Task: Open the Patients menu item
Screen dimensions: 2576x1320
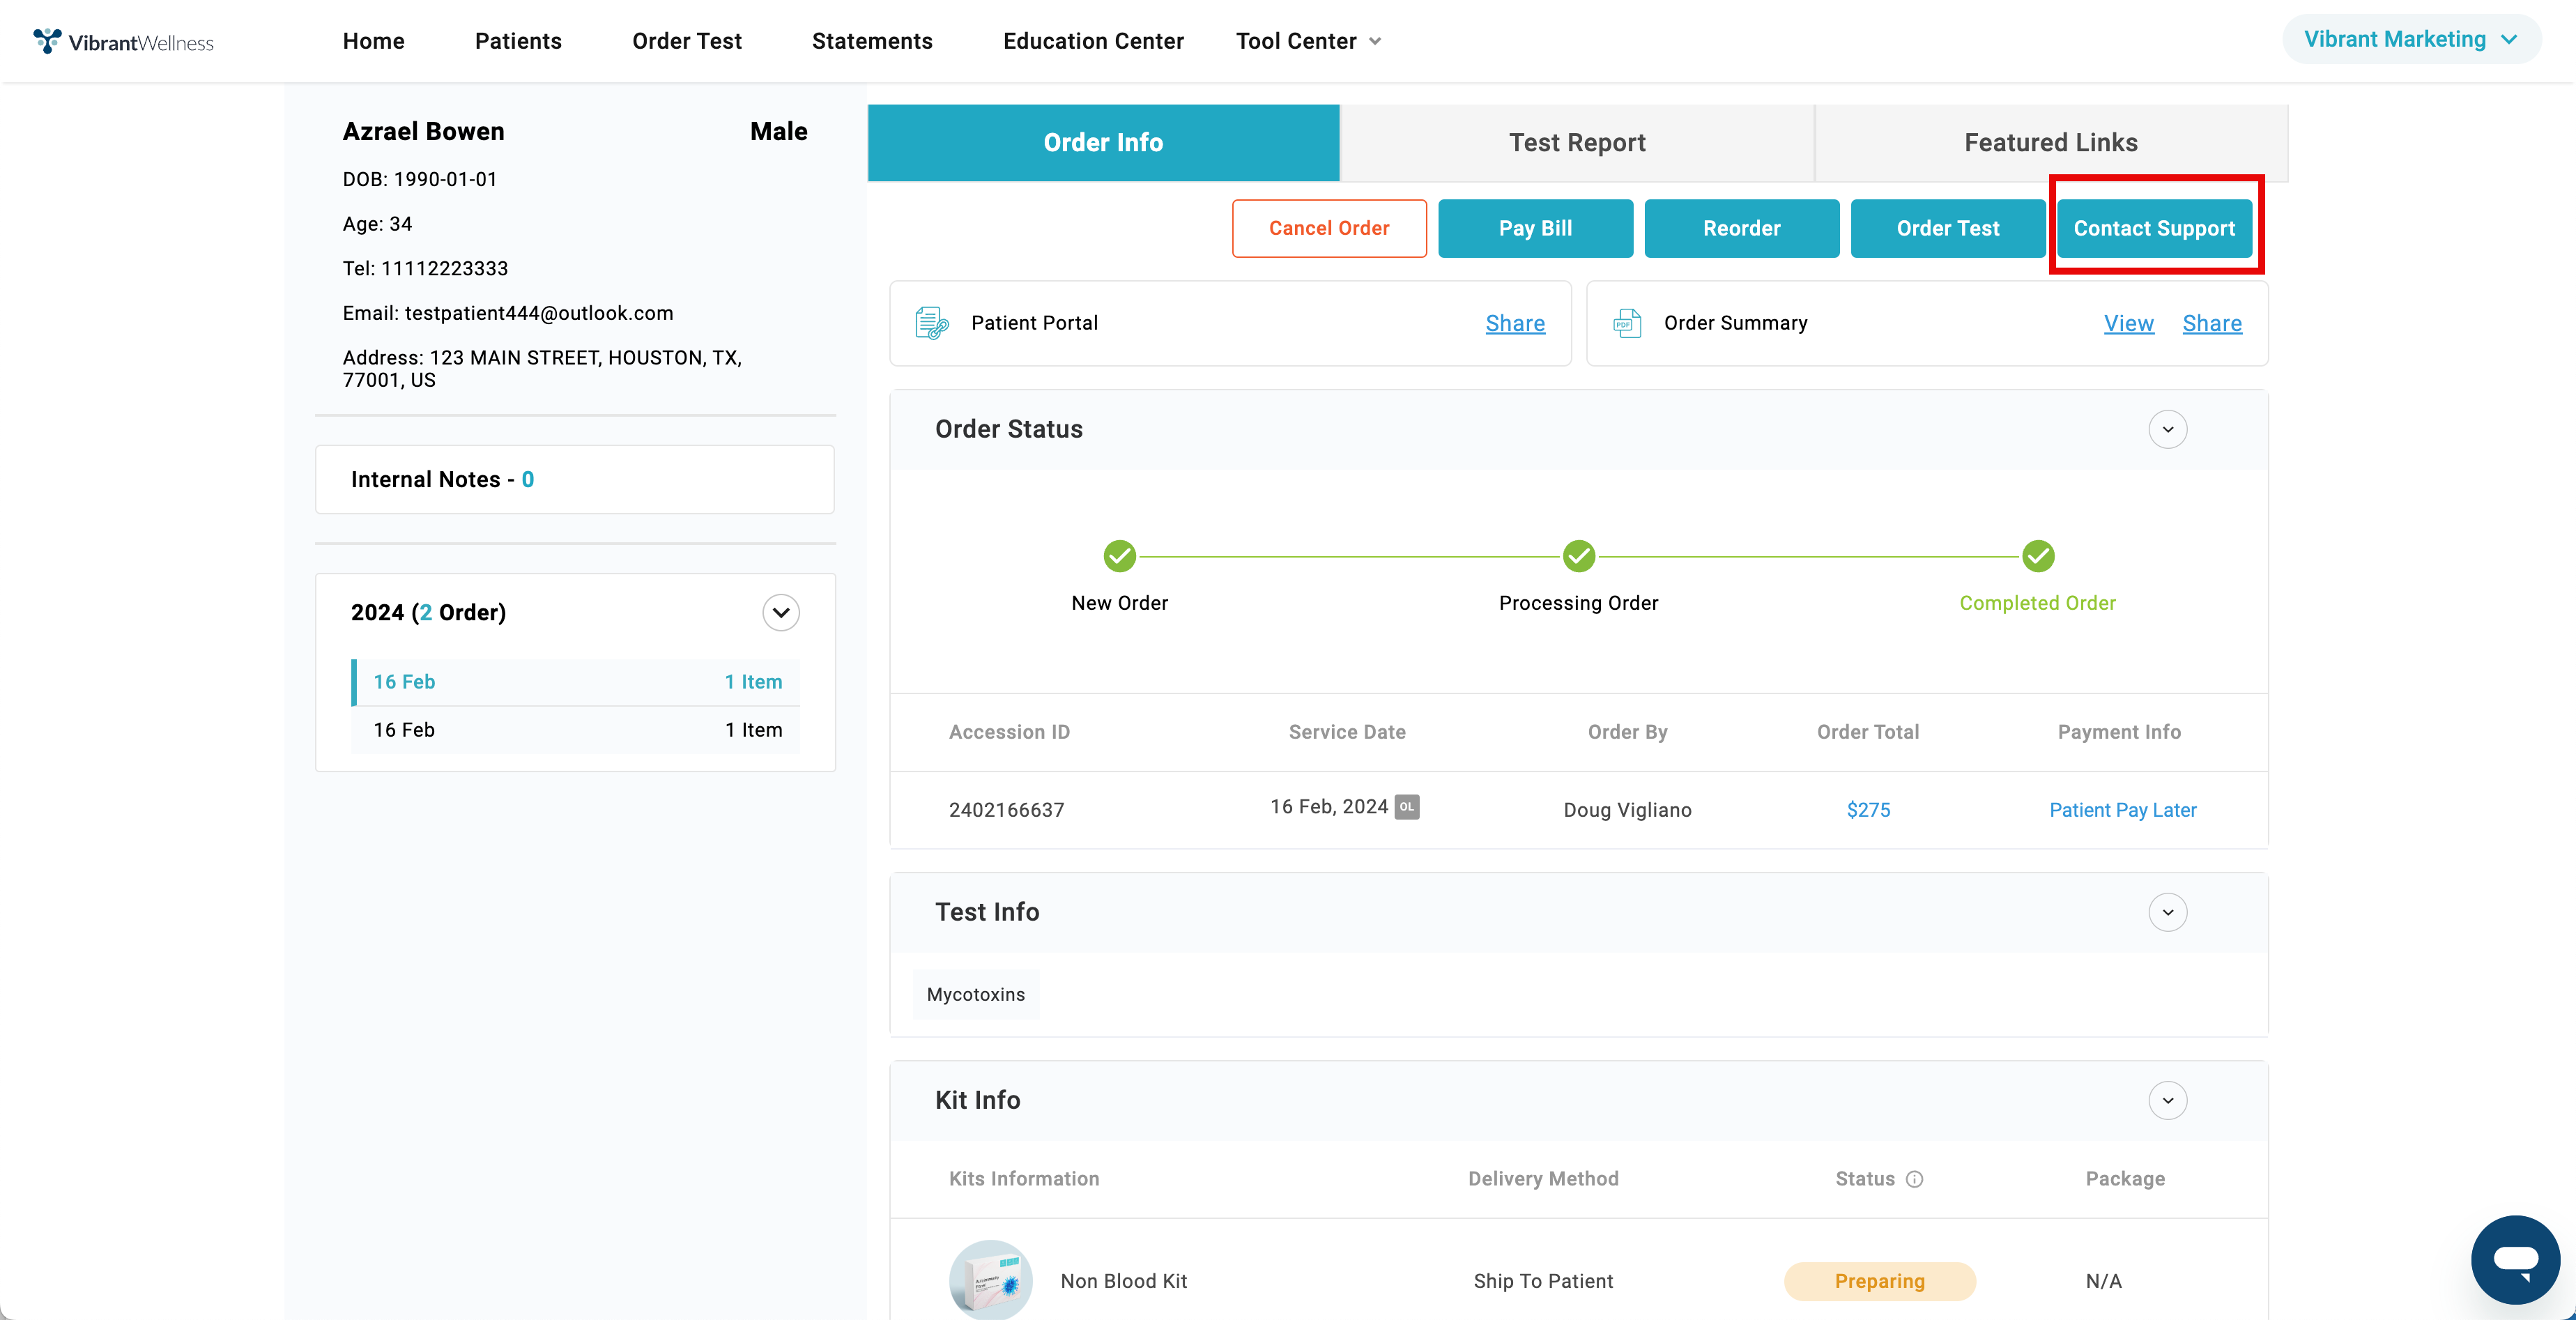Action: 518,41
